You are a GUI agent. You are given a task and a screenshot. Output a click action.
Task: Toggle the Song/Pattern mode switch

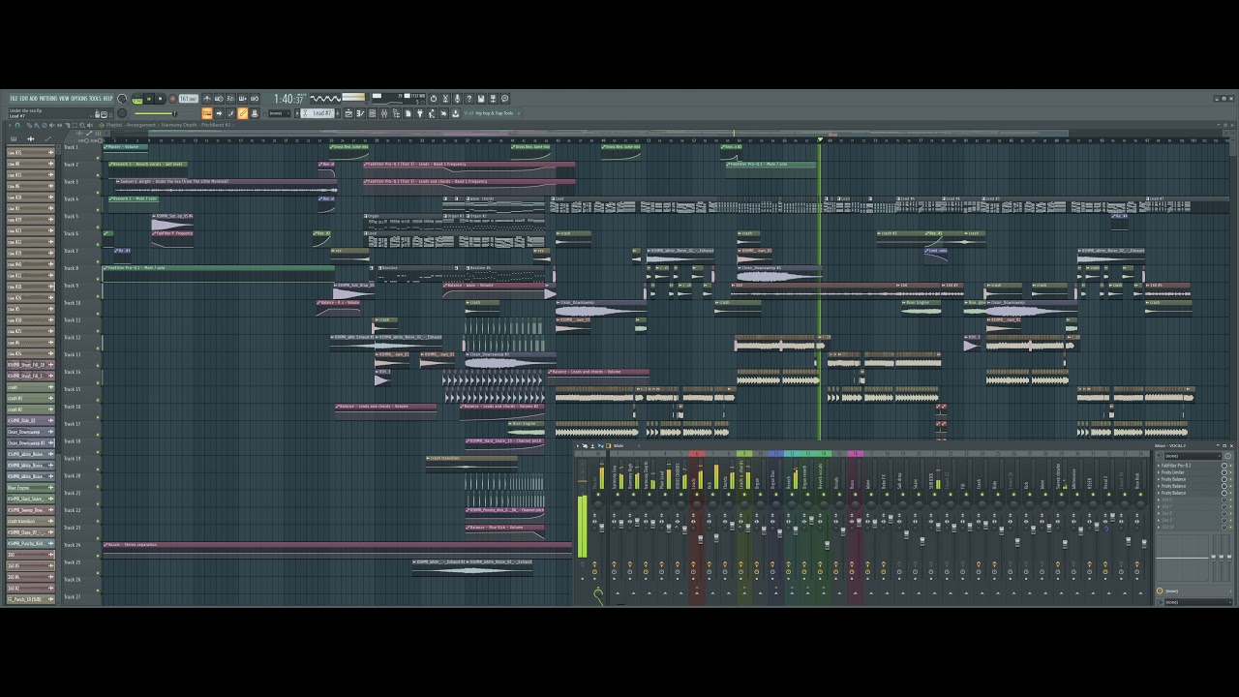pyautogui.click(x=137, y=99)
